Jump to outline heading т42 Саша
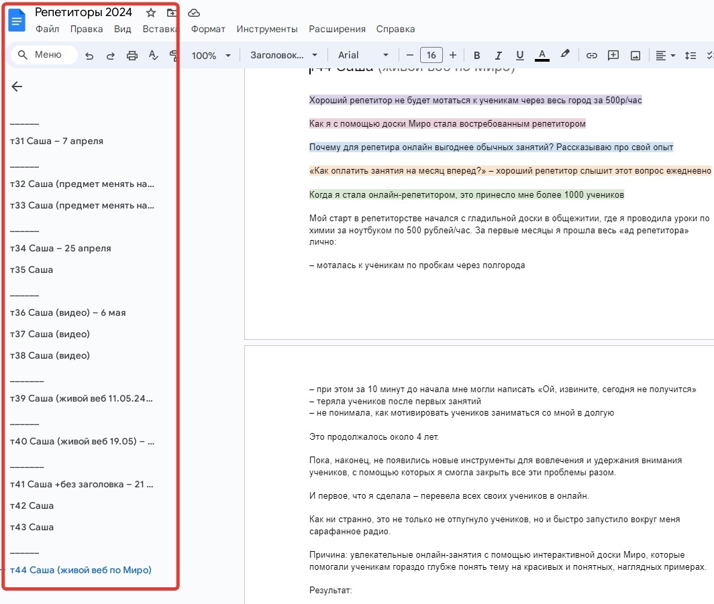Image resolution: width=714 pixels, height=604 pixels. 32,505
